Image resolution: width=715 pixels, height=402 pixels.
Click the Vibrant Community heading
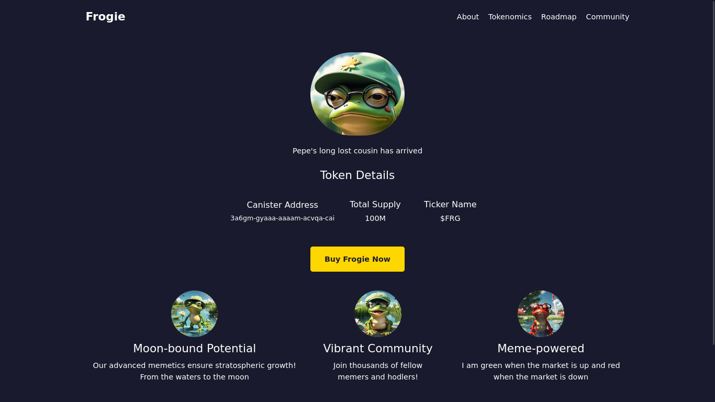tap(378, 349)
